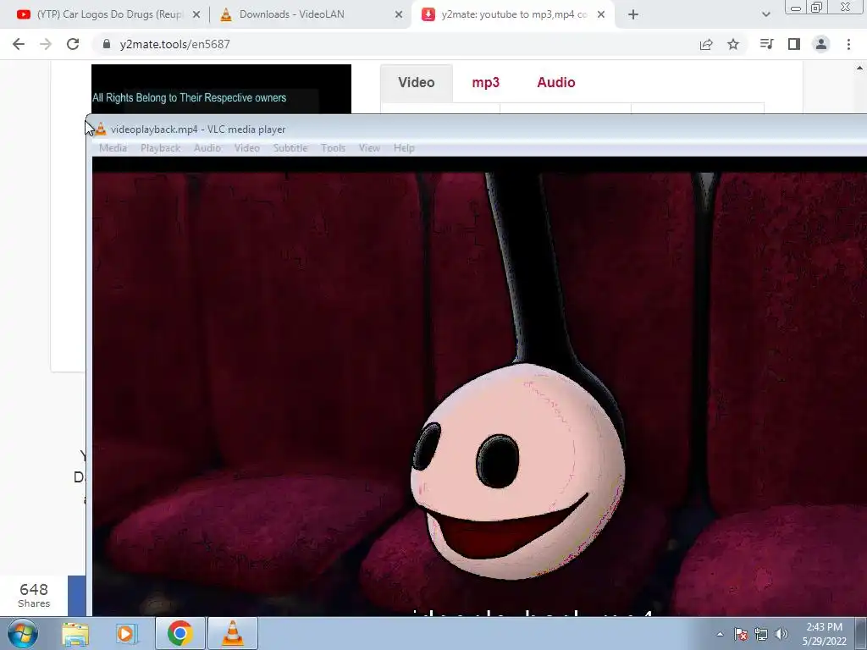The height and width of the screenshot is (650, 867).
Task: Open Chrome media controls icon
Action: pos(766,44)
